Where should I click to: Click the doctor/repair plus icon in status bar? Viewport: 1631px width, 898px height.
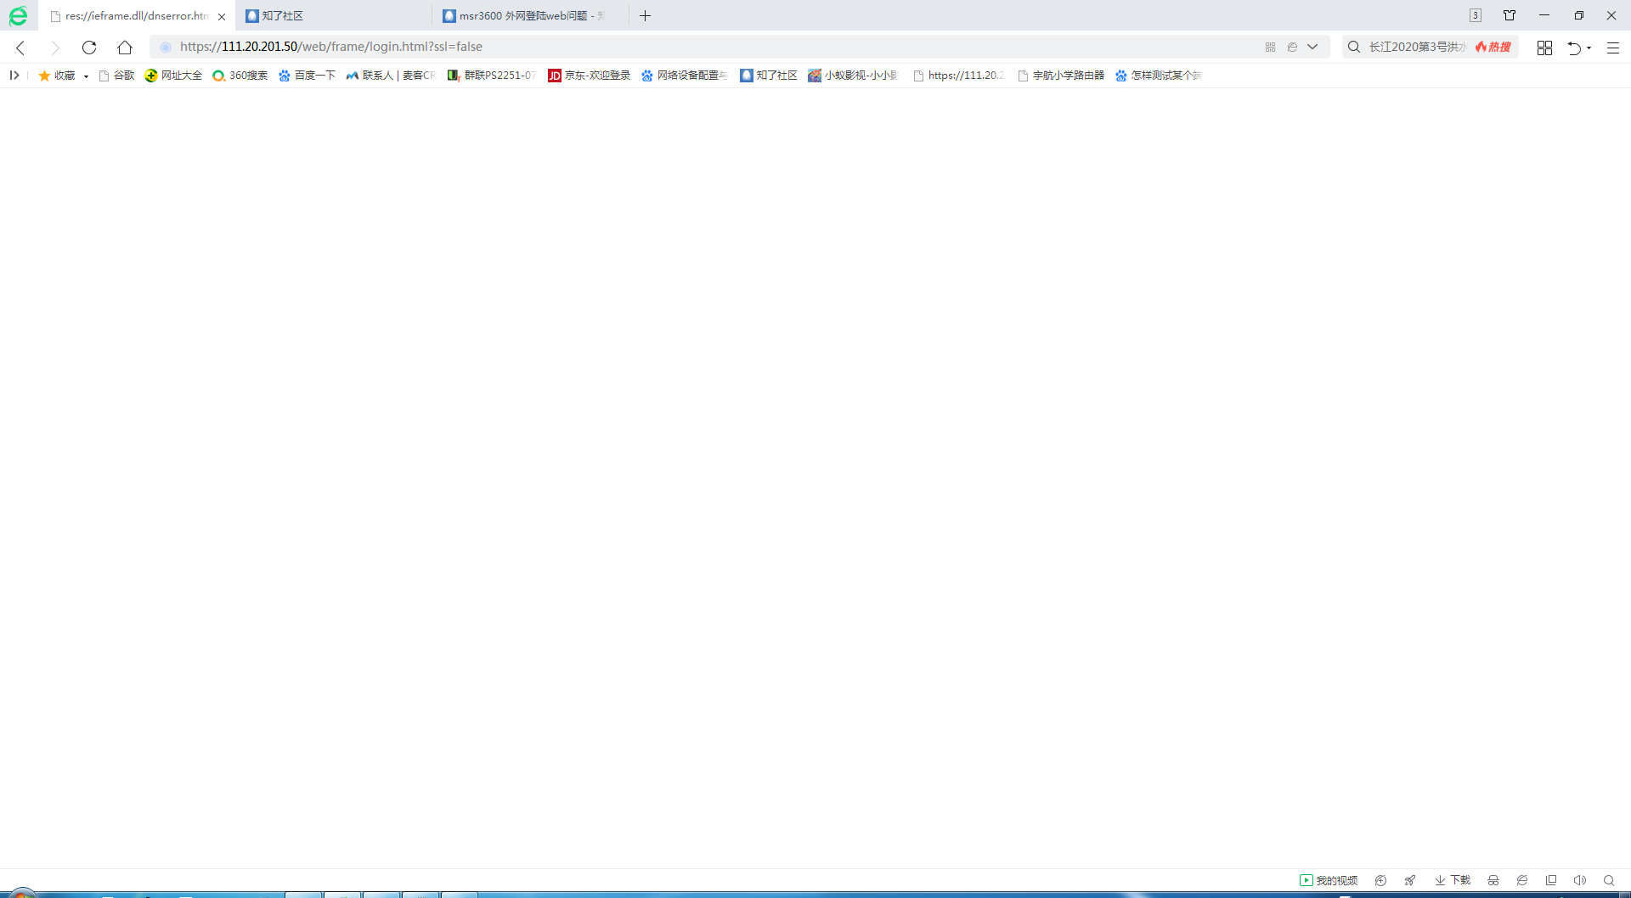tap(1381, 880)
